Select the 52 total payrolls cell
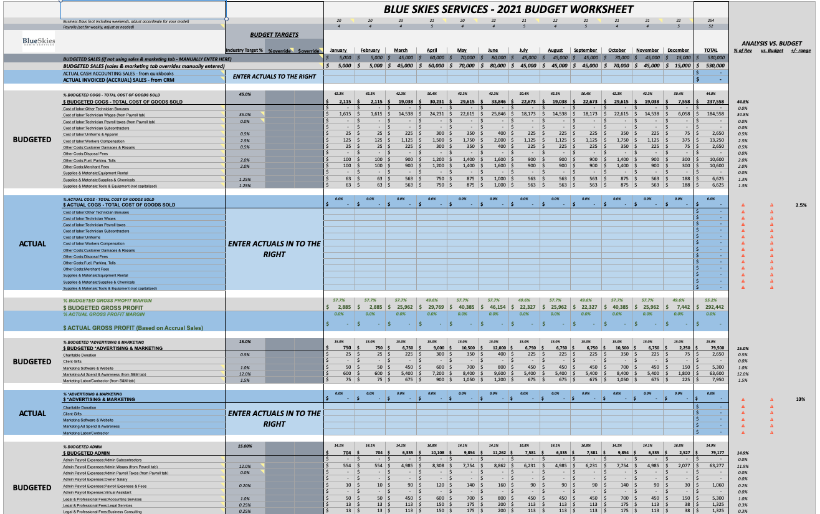This screenshot has height=514, width=820. pyautogui.click(x=711, y=27)
